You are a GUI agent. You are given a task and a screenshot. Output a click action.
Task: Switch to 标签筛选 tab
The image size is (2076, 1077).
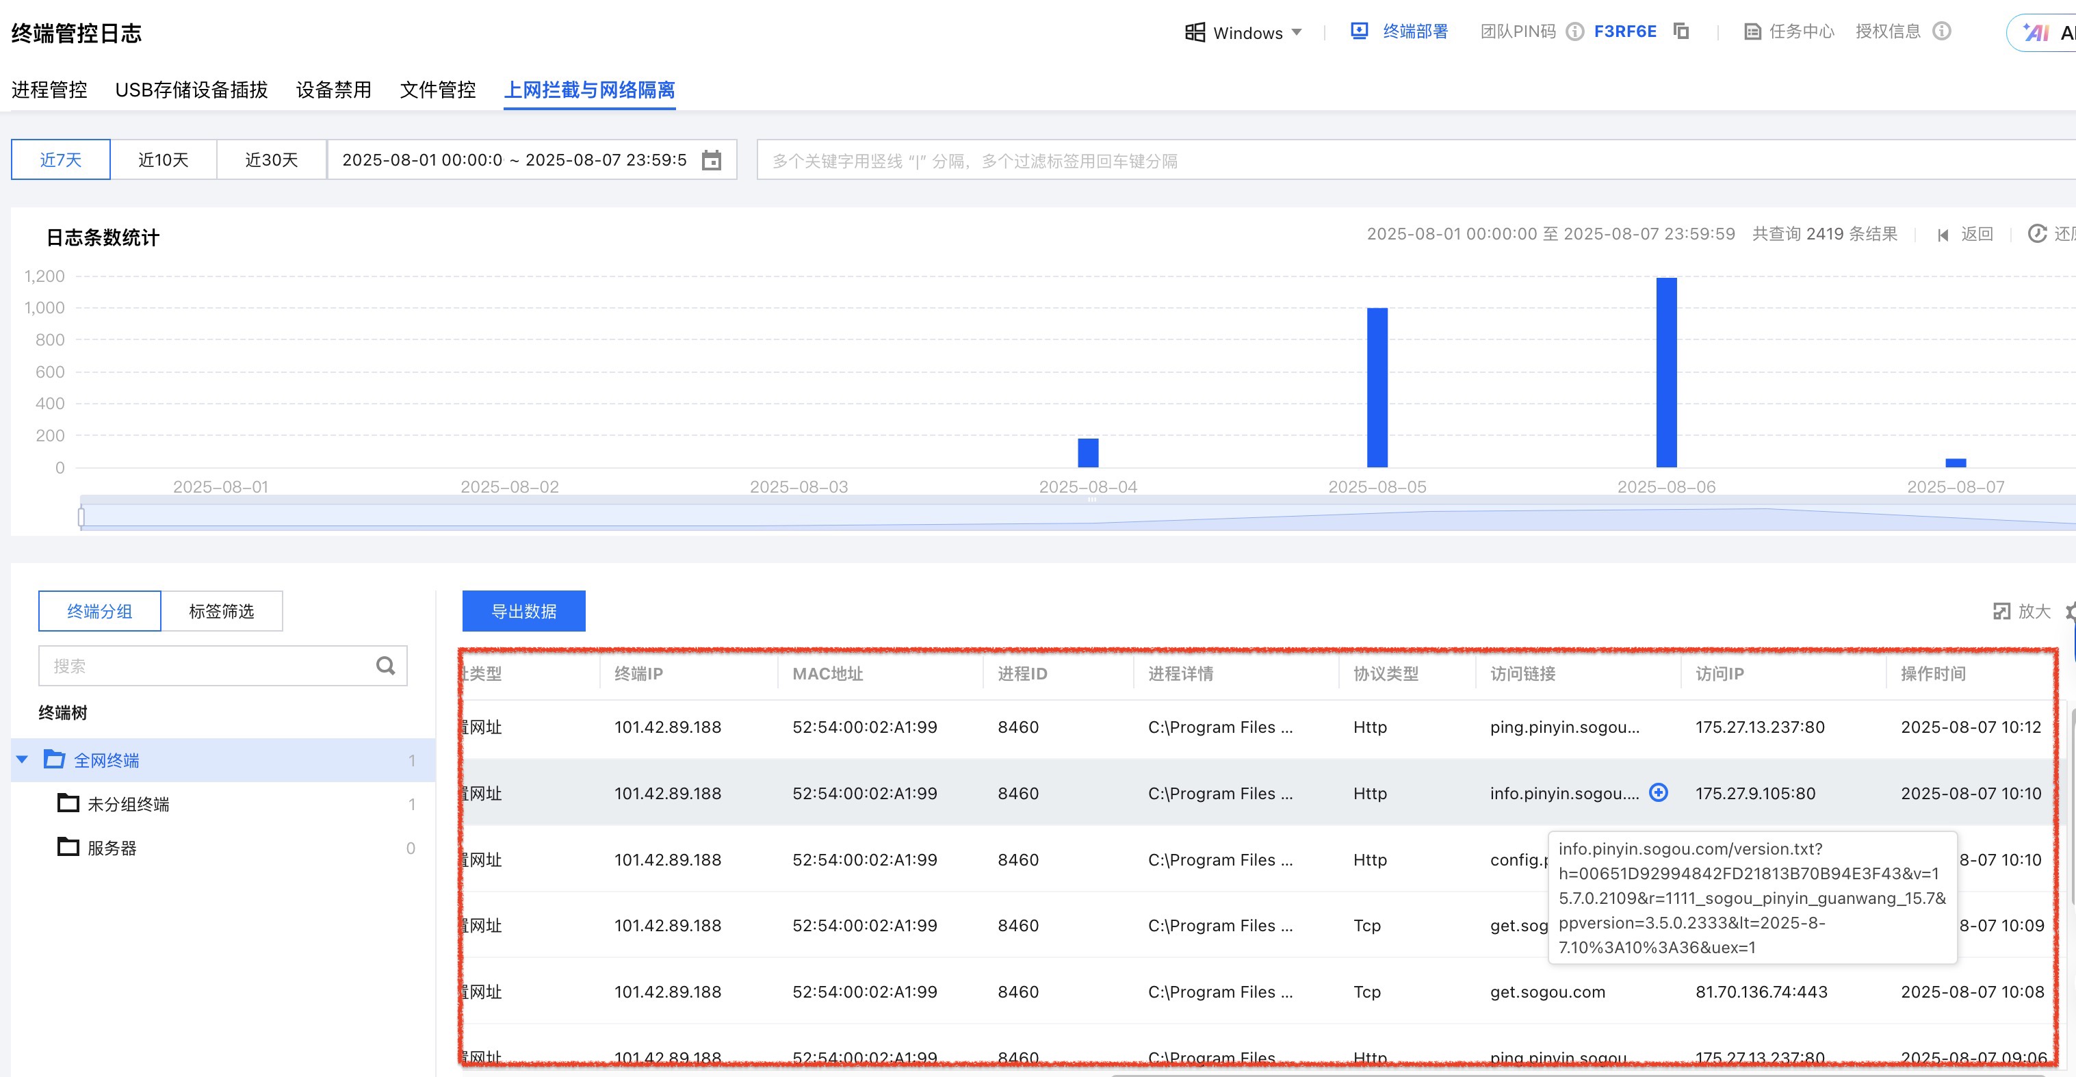pyautogui.click(x=221, y=611)
